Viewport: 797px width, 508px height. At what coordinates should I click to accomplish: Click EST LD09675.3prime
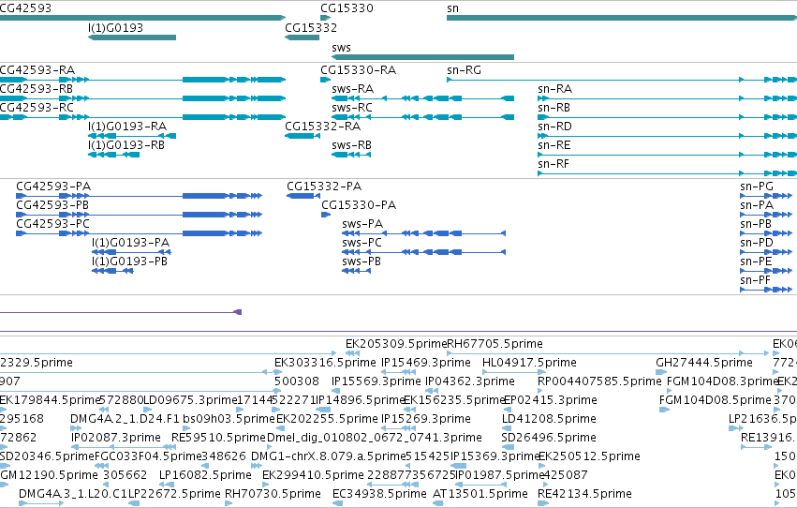191,400
